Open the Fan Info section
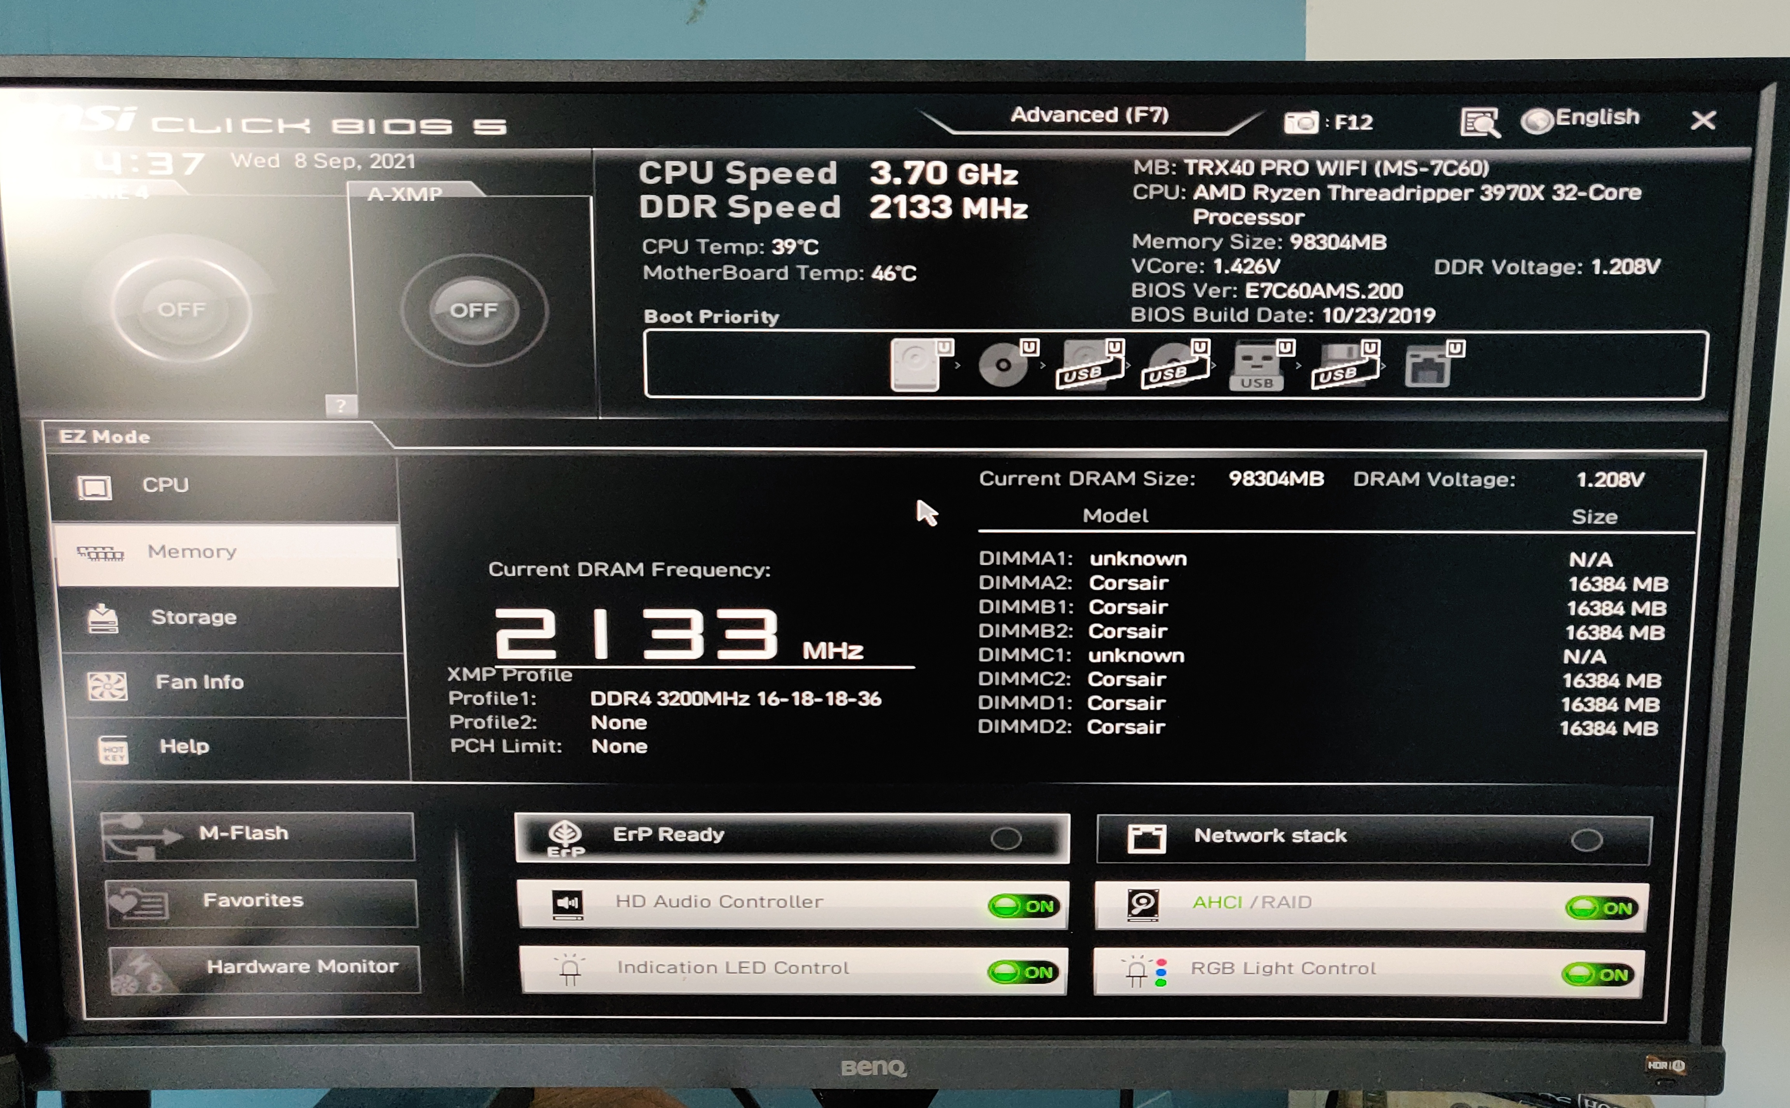 (199, 682)
